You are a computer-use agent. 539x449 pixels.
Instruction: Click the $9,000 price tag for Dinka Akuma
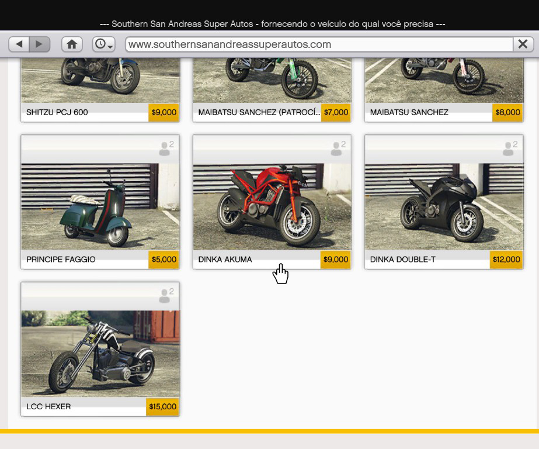tap(336, 260)
